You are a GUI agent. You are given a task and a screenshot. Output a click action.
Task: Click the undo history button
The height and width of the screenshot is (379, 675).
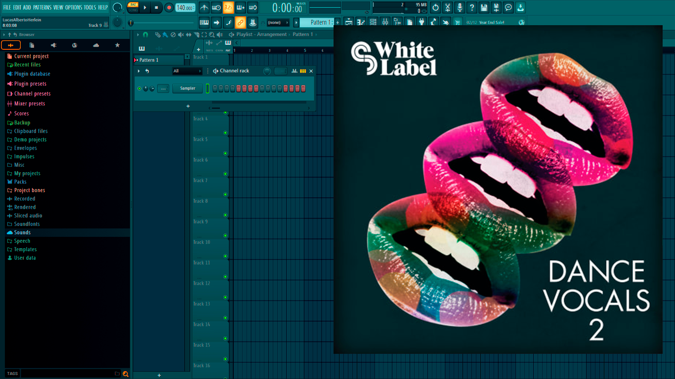click(x=435, y=7)
